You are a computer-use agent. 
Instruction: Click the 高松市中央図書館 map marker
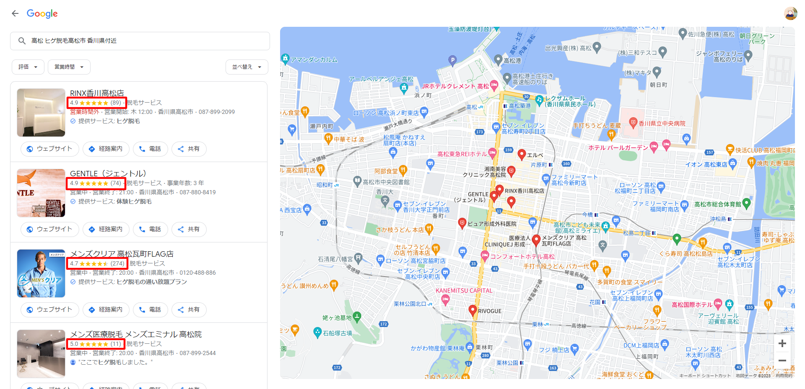coord(357,181)
